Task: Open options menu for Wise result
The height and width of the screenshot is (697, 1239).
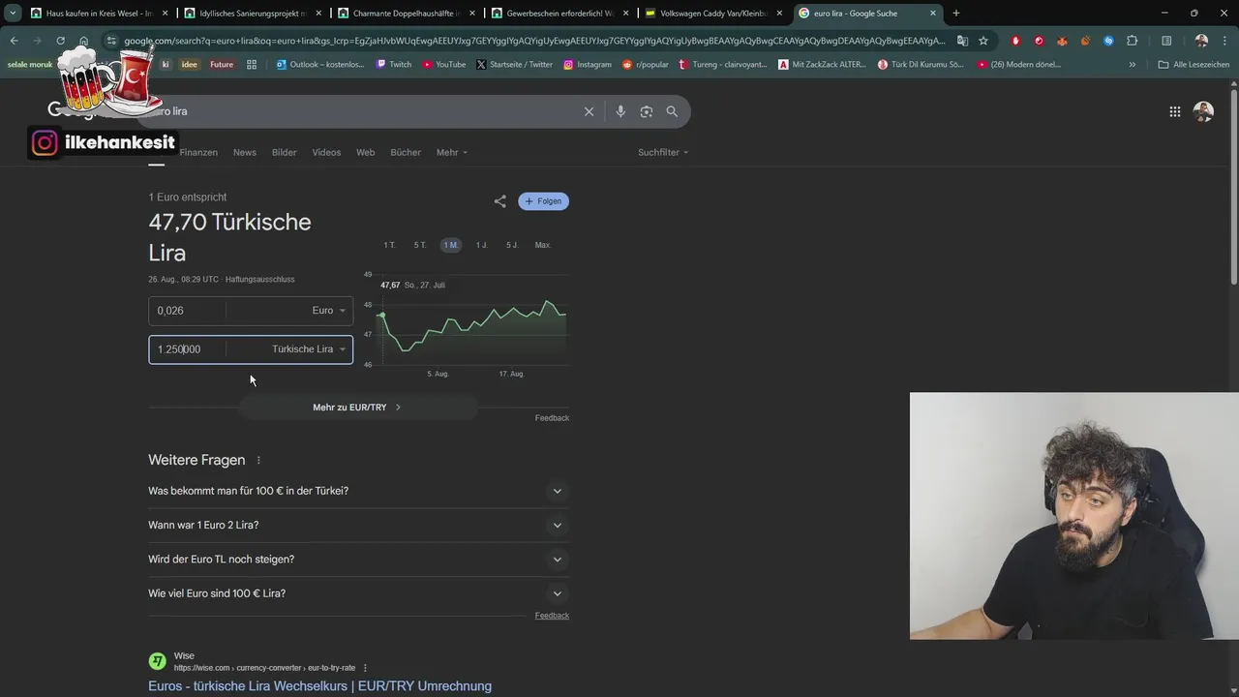Action: tap(365, 668)
